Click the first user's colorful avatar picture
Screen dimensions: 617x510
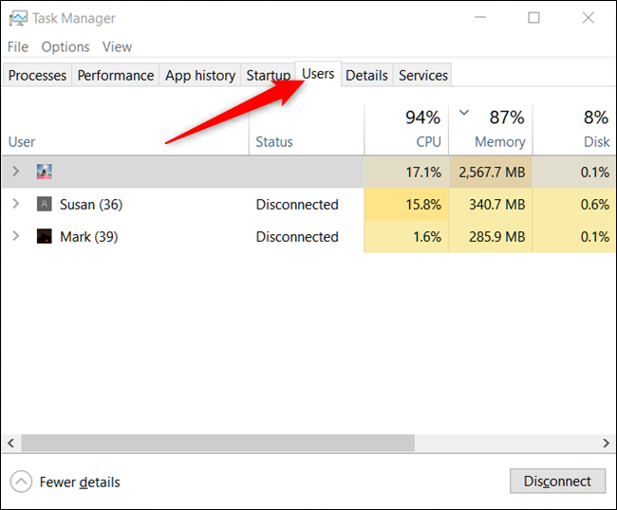[44, 172]
